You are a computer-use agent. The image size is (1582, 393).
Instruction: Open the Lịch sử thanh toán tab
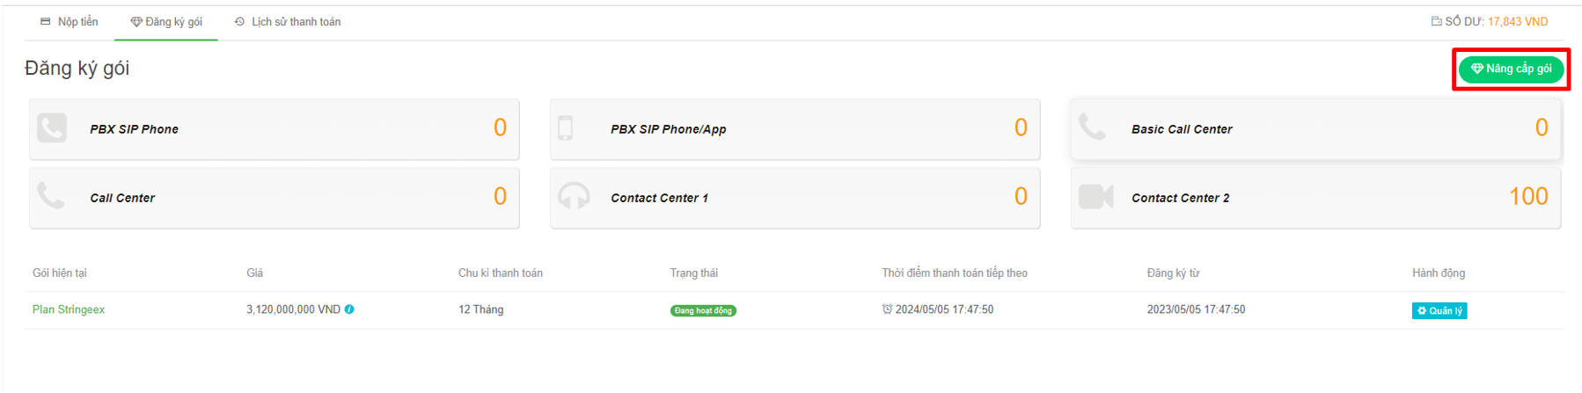click(288, 22)
